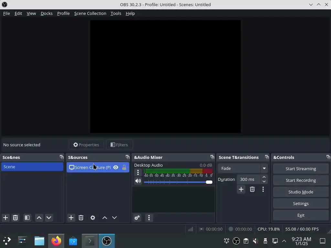Remove selected scene with trash icon
Screen dimensions: 331x248
click(x=16, y=218)
